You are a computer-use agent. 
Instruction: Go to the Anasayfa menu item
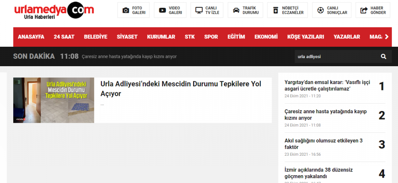[x=31, y=37]
